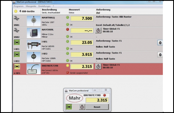Click the 2.315 value in e-RF1 row
174x113 pixels.
tap(82, 66)
